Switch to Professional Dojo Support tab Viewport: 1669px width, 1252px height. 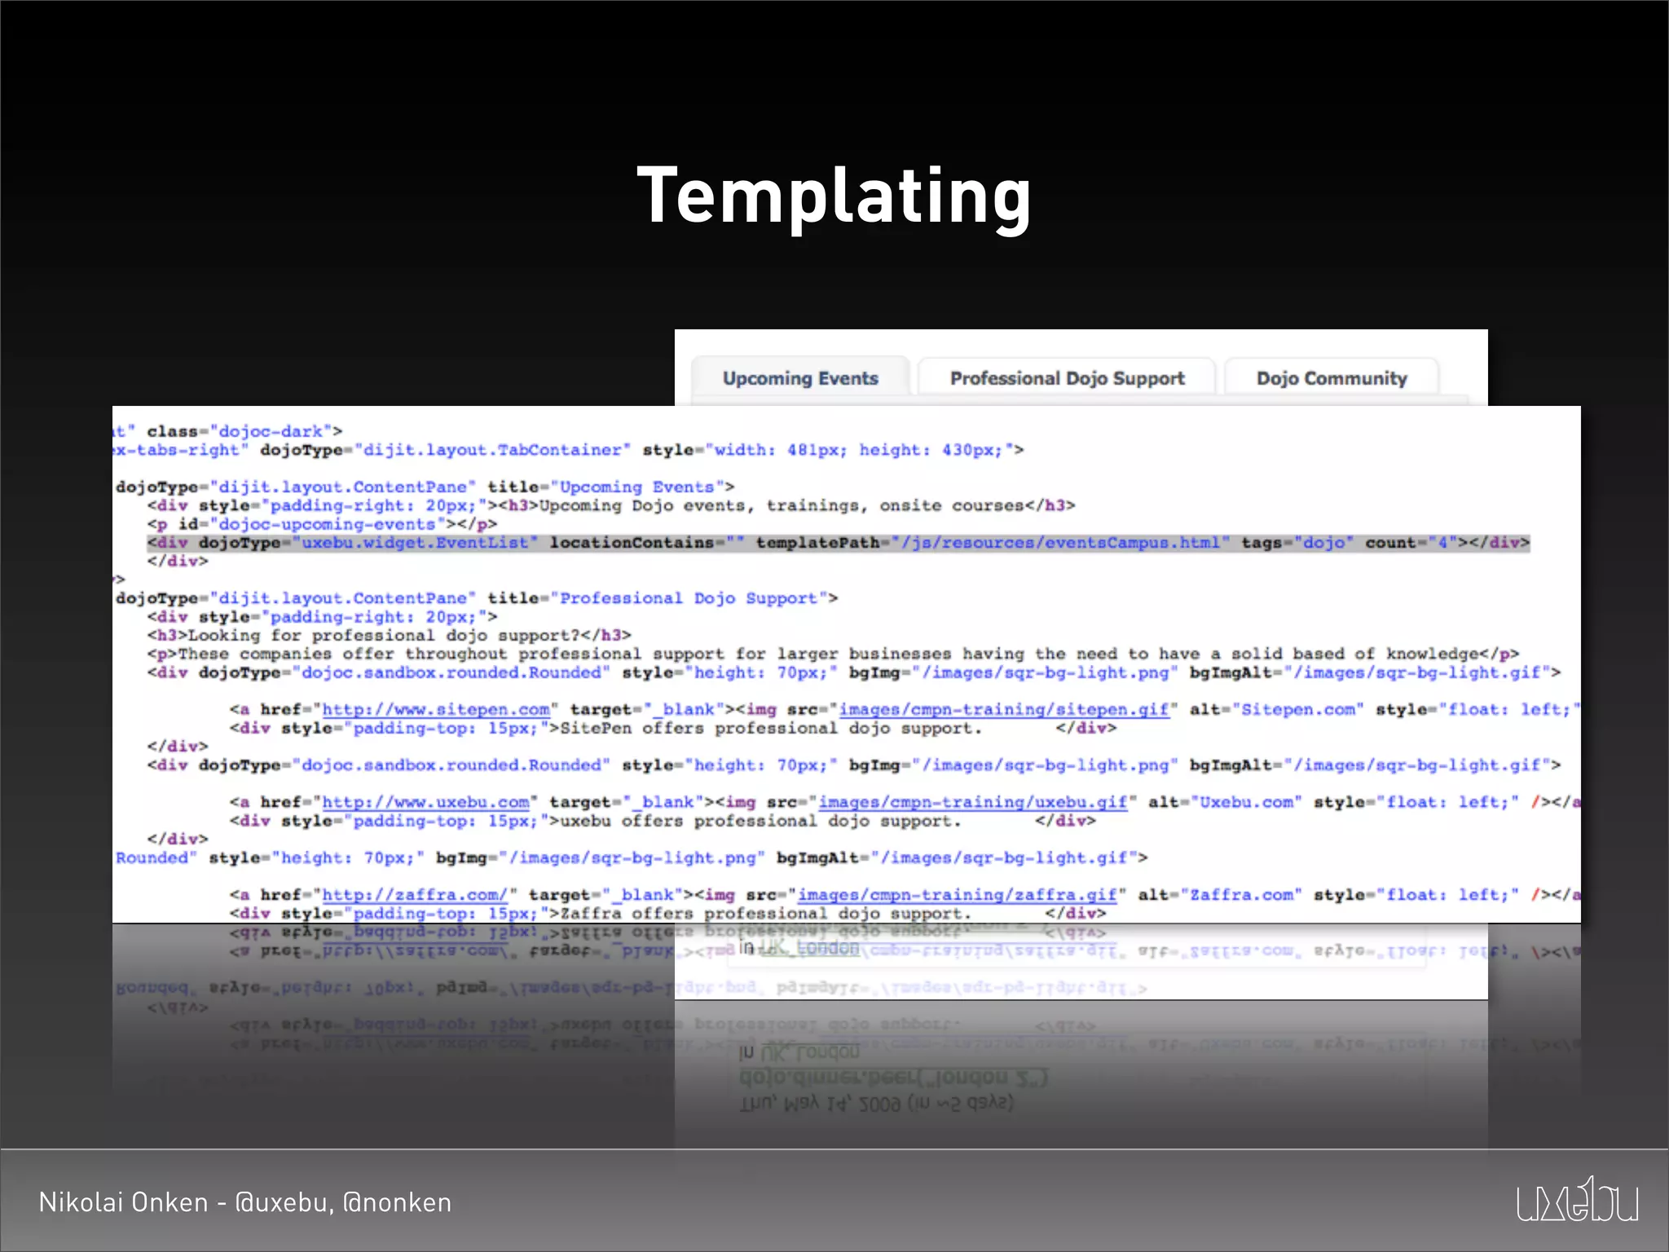tap(1067, 378)
